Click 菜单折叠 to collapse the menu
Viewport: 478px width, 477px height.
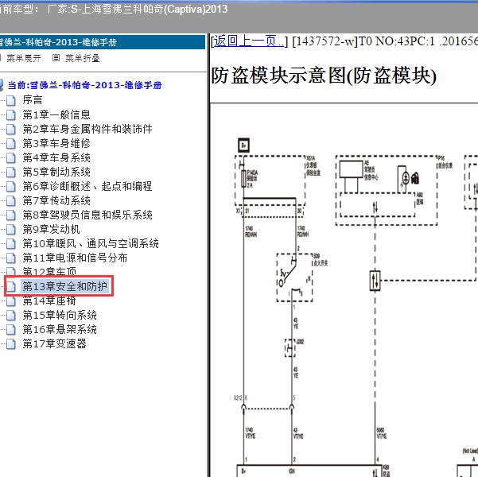[x=82, y=58]
